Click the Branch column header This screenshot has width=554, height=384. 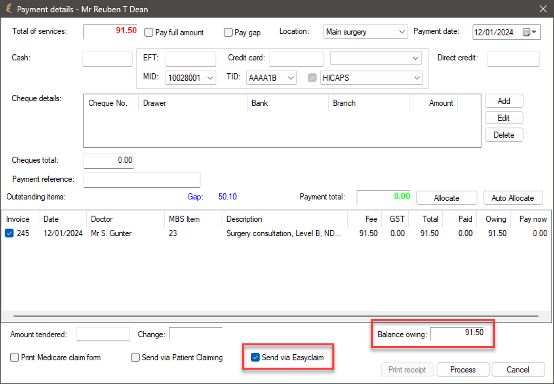click(x=369, y=103)
